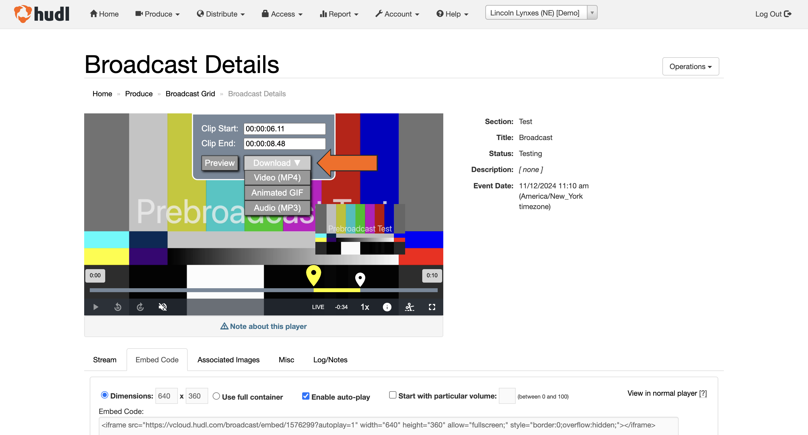Expand the Produce menu
Image resolution: width=808 pixels, height=435 pixels.
coord(157,14)
